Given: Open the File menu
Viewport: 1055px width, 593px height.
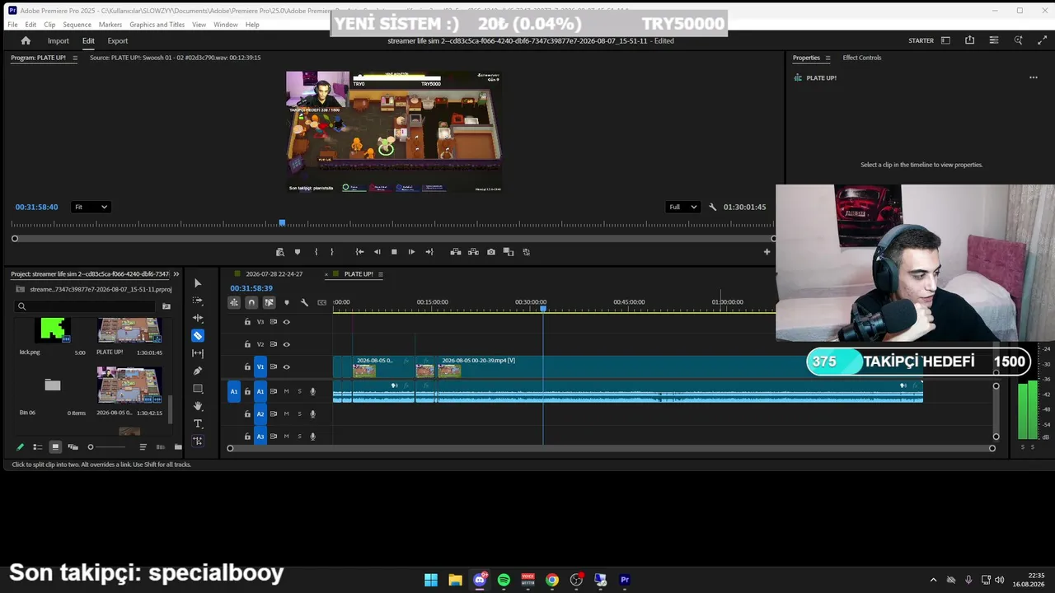Looking at the screenshot, I should point(12,25).
